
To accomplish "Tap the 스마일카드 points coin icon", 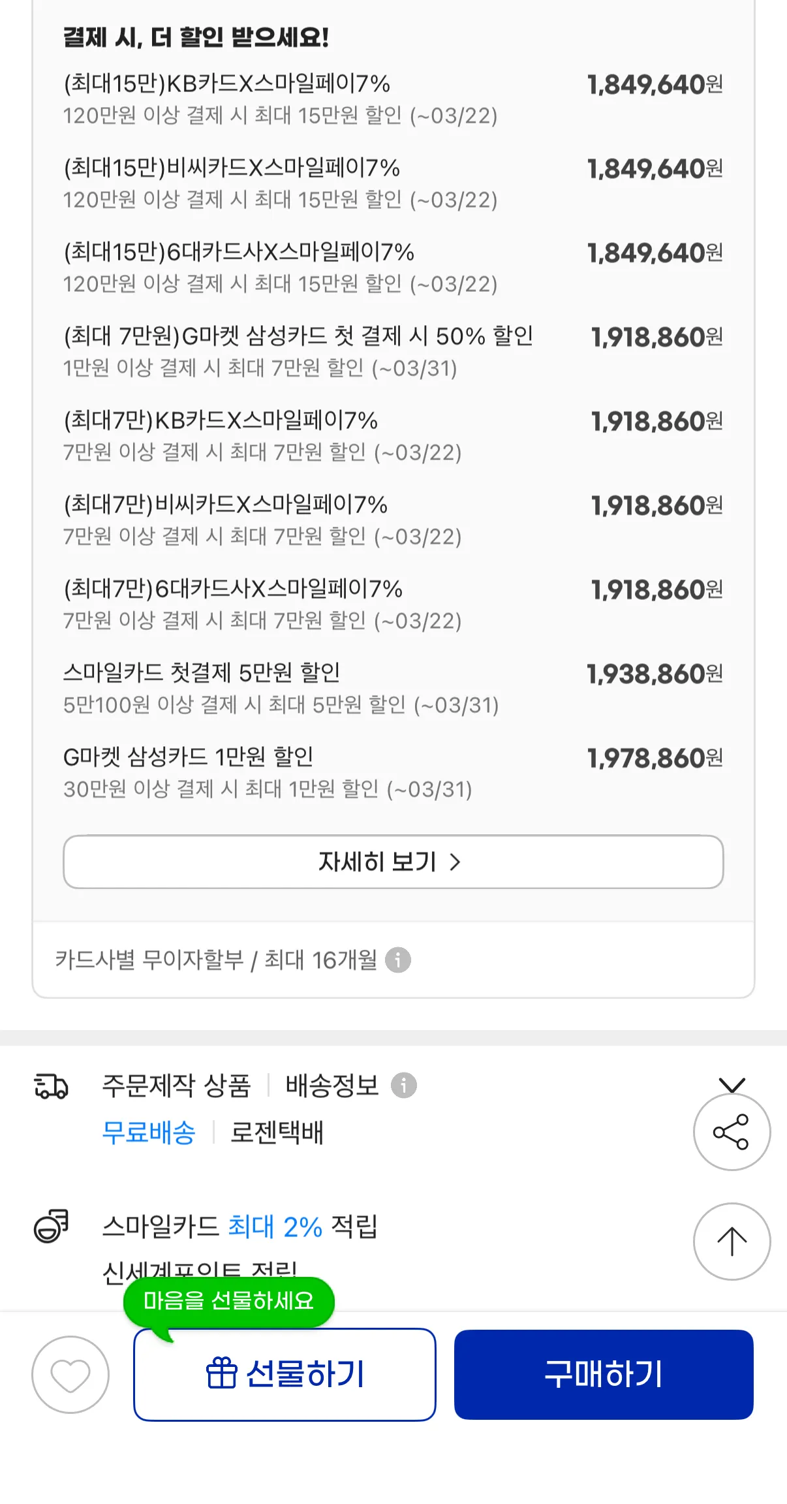I will (x=51, y=1225).
